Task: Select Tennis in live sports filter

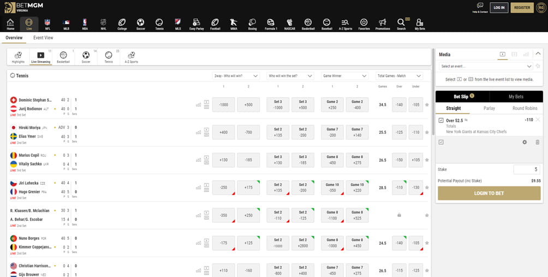Action: pos(109,57)
